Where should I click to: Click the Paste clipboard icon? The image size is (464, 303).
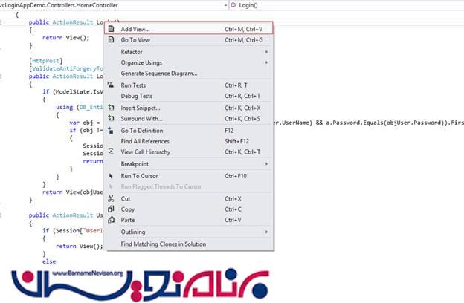[x=112, y=220]
